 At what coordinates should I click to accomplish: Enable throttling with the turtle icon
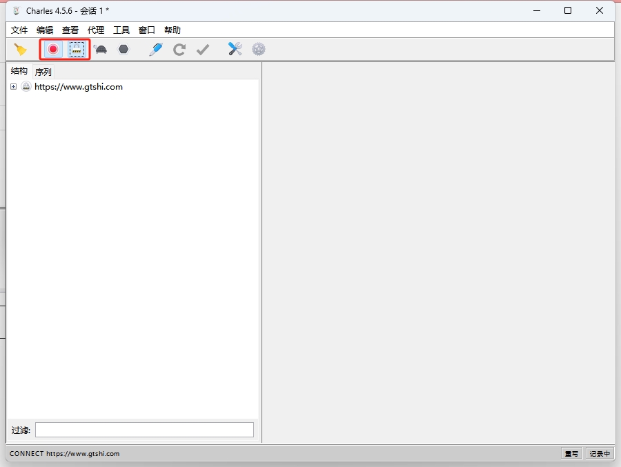click(x=101, y=50)
